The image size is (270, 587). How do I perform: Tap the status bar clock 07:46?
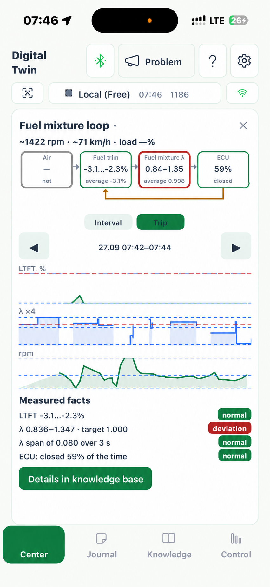(41, 21)
